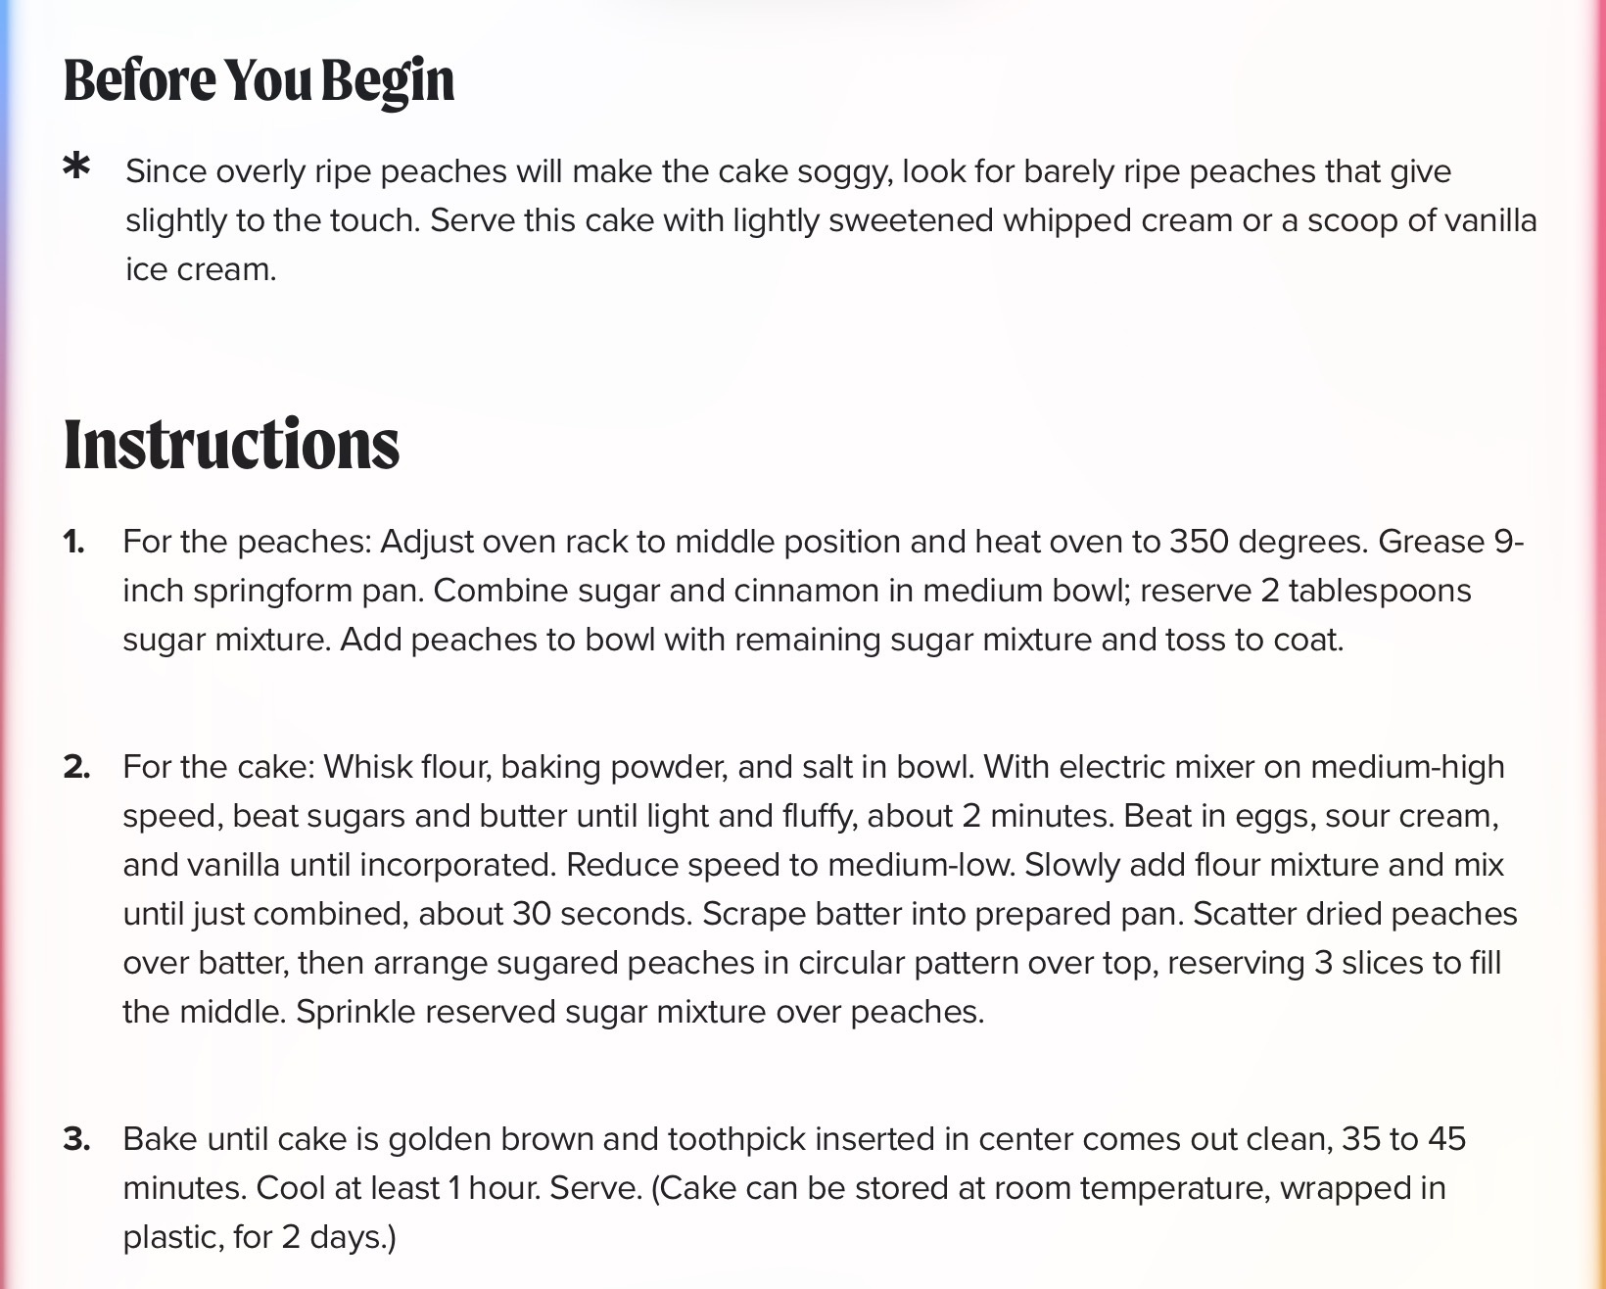The height and width of the screenshot is (1289, 1606).
Task: Select step number 3 marker
Action: click(76, 1139)
